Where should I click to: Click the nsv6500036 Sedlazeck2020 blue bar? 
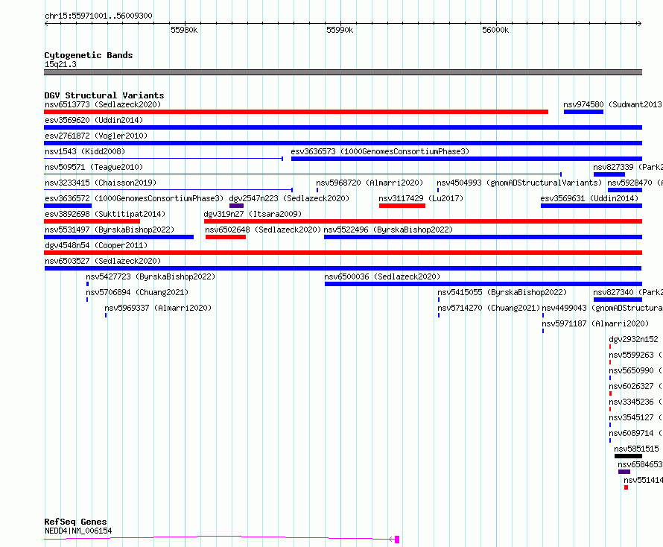click(x=483, y=284)
